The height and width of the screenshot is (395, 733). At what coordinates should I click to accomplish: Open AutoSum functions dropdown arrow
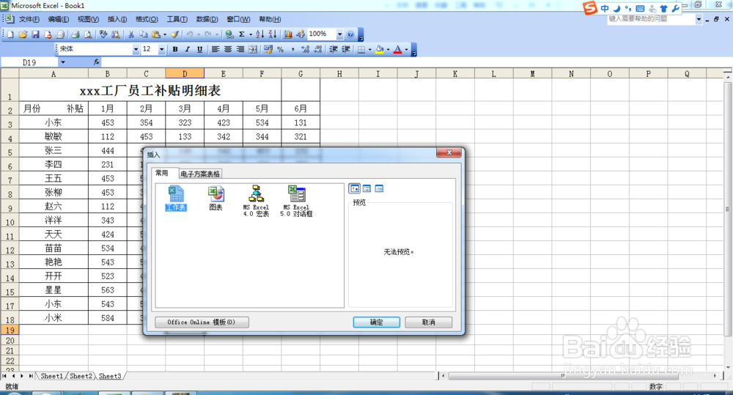pyautogui.click(x=251, y=34)
